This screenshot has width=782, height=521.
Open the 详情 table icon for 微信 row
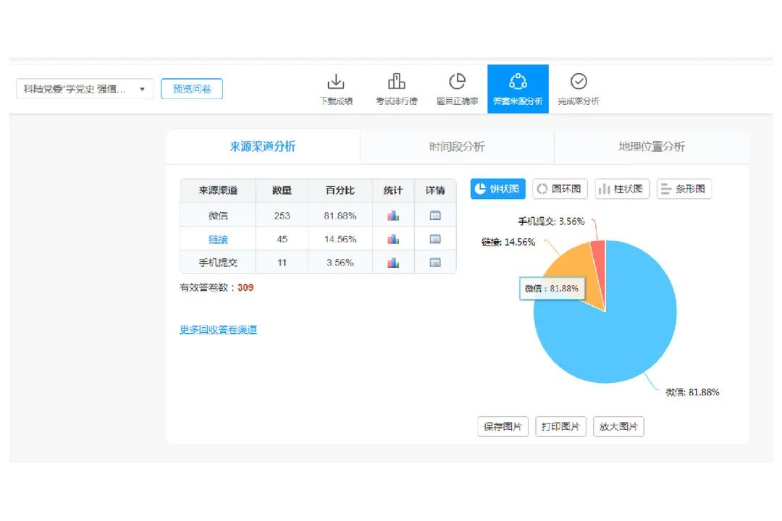coord(435,216)
